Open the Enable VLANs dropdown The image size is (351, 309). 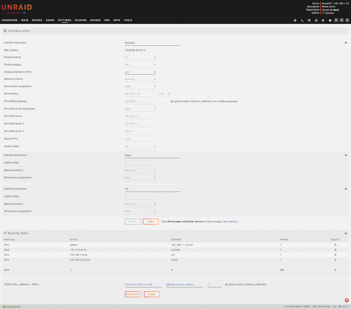pyautogui.click(x=140, y=146)
